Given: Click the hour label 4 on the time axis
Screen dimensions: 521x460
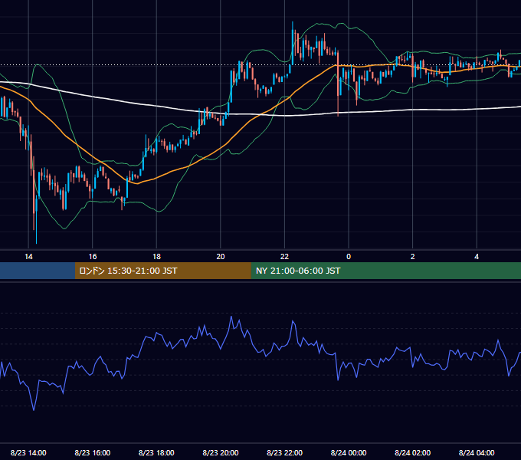Looking at the screenshot, I should (477, 257).
